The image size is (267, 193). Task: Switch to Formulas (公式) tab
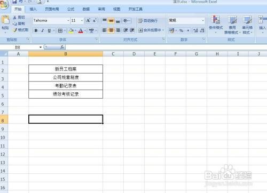click(71, 9)
